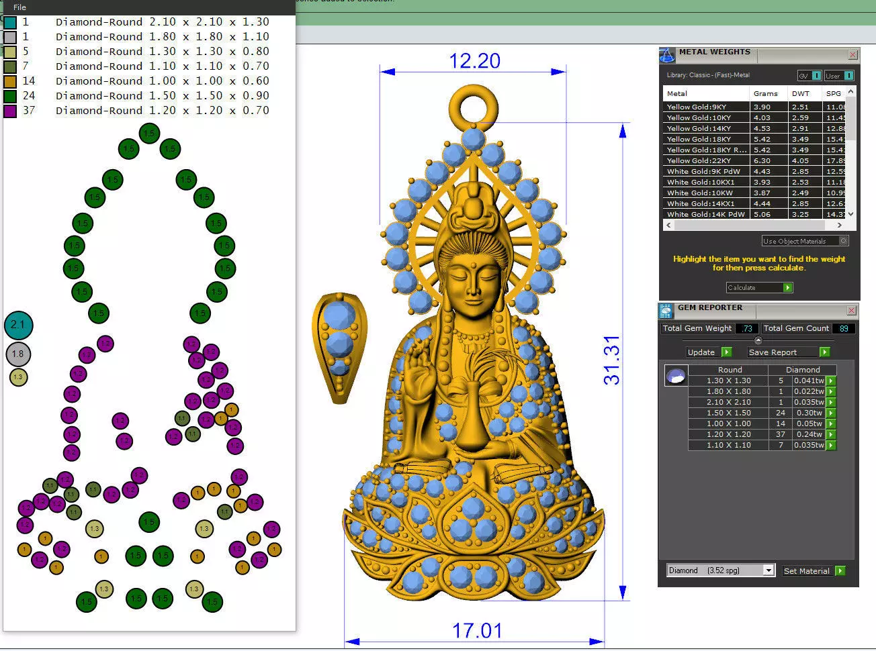Click green arrow beside Update
This screenshot has height=651, width=876.
(x=727, y=352)
